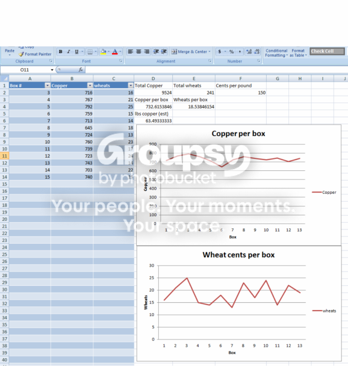Open the Font group dialog launcher

click(x=121, y=61)
